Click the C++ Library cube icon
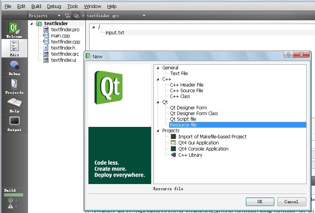 click(173, 155)
